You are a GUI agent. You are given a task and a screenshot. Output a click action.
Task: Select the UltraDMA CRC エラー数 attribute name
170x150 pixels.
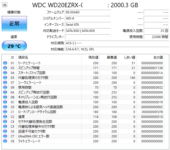(34, 136)
